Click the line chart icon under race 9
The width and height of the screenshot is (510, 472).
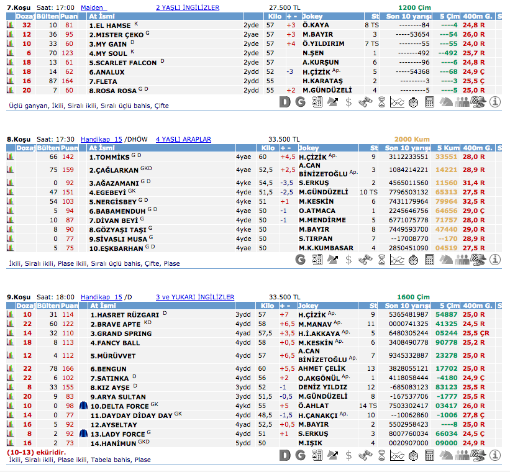(x=396, y=456)
